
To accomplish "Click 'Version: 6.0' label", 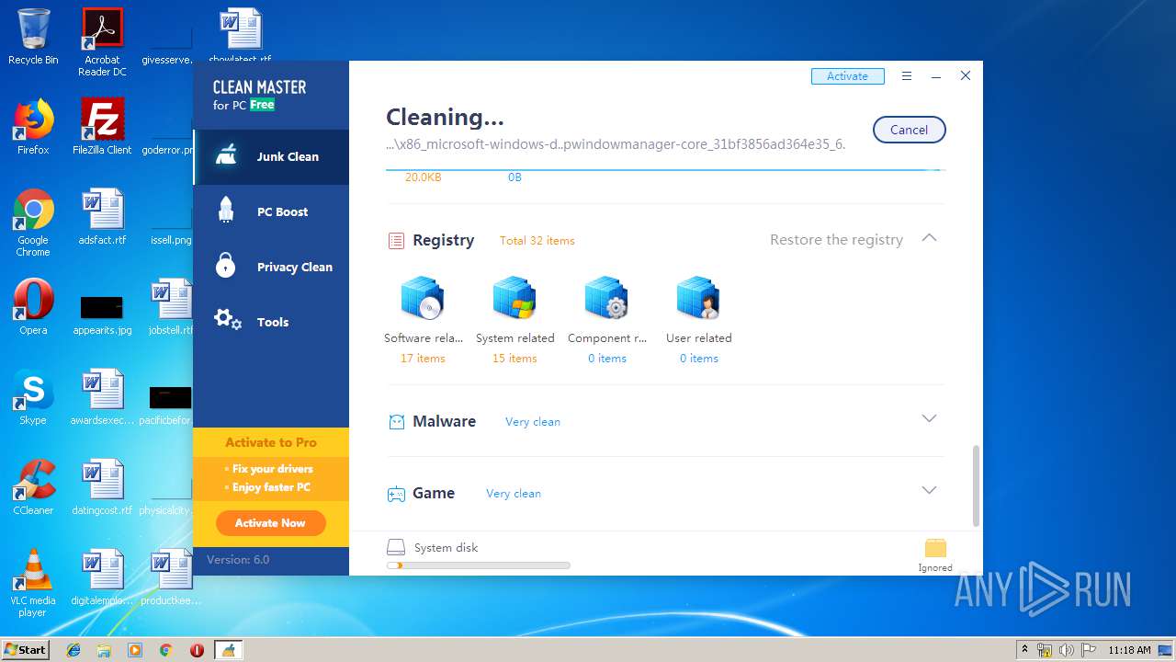I will click(x=238, y=559).
